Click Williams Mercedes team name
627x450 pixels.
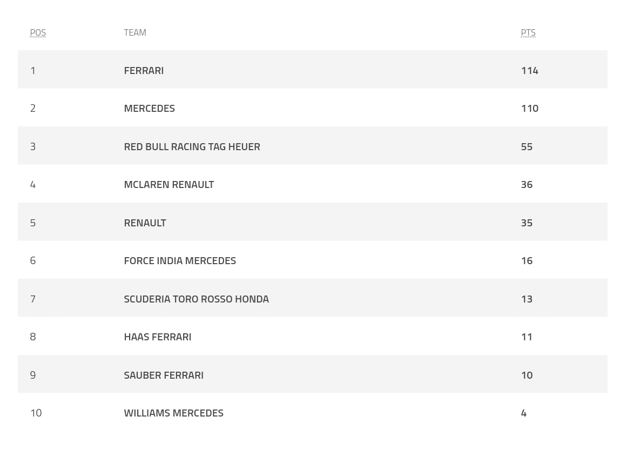pyautogui.click(x=173, y=413)
